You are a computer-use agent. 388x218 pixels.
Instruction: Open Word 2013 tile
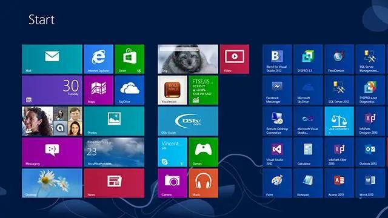pyautogui.click(x=370, y=183)
